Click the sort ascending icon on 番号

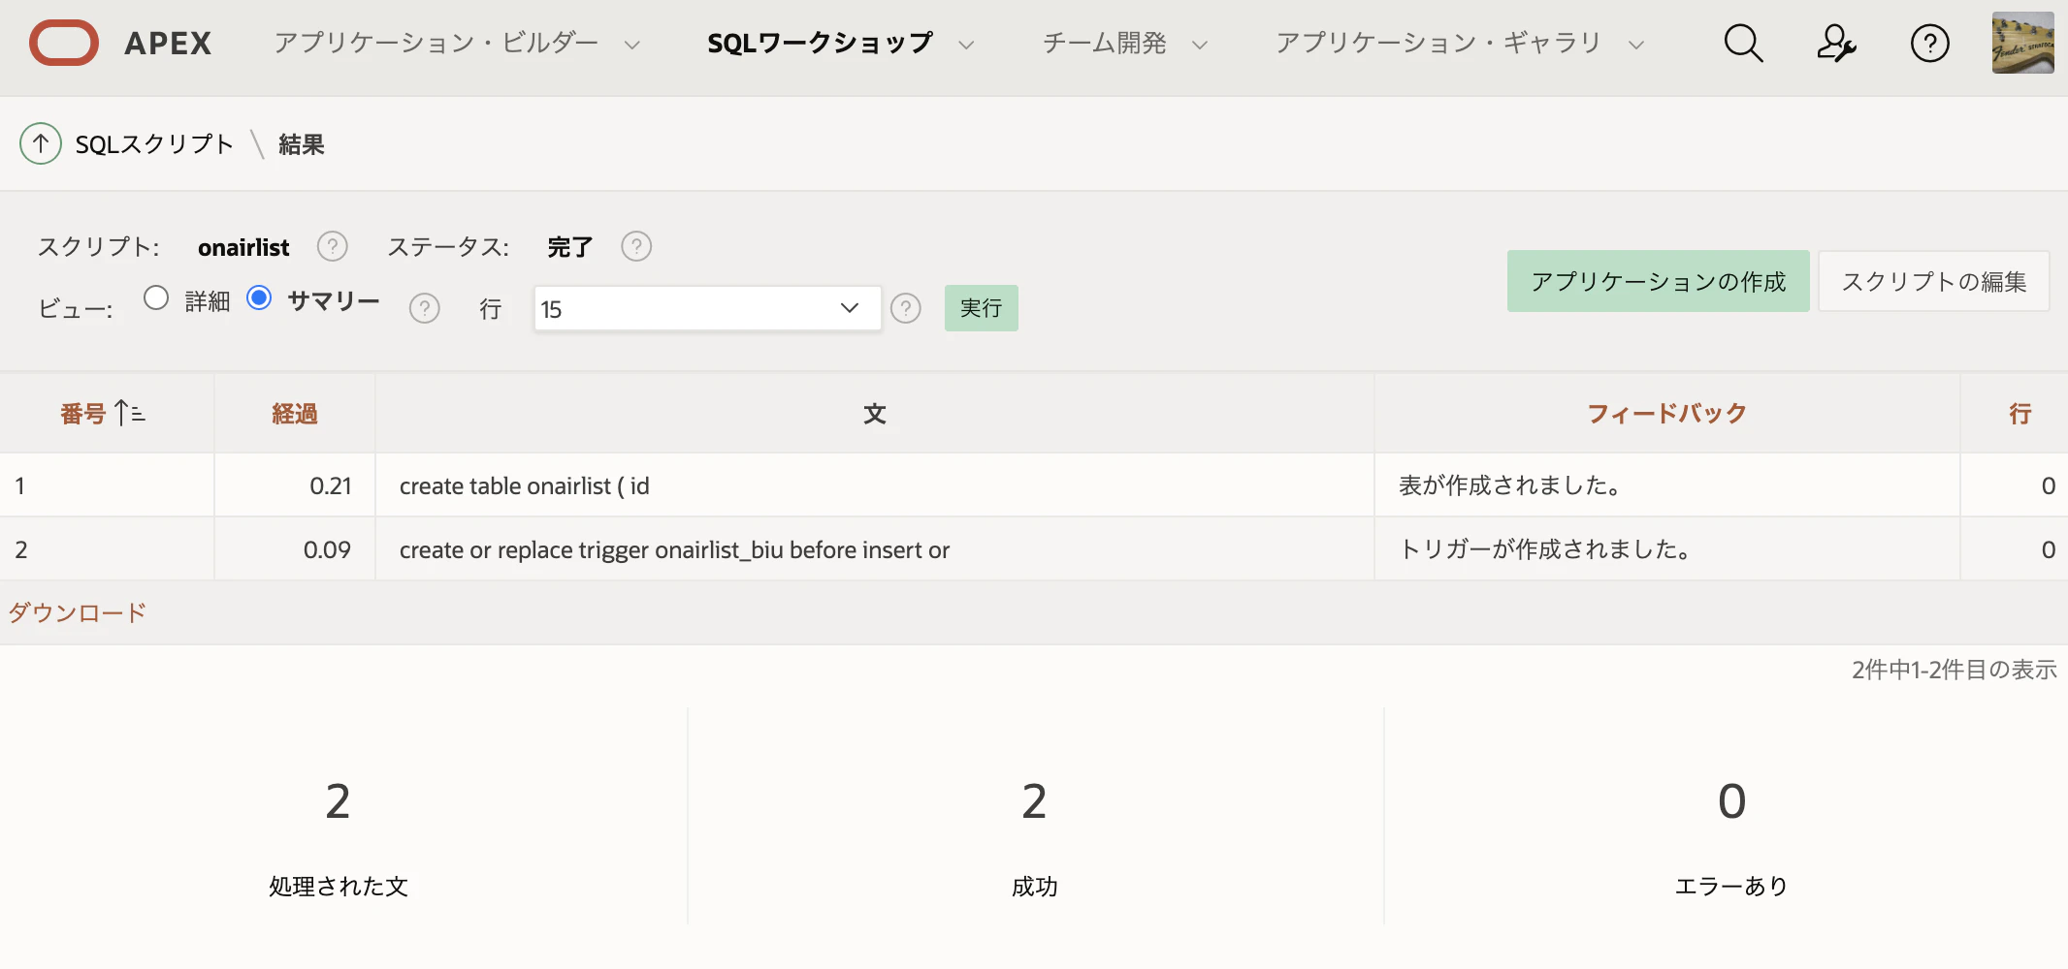129,414
